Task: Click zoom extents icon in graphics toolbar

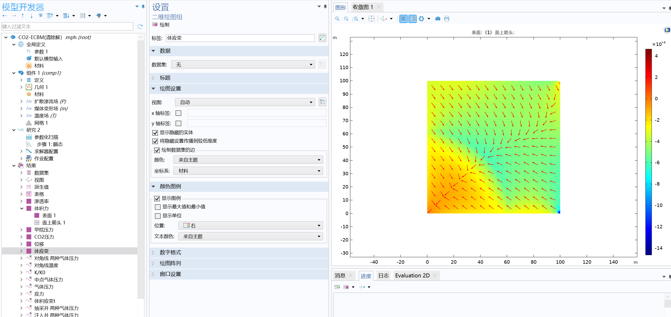Action: tap(371, 19)
